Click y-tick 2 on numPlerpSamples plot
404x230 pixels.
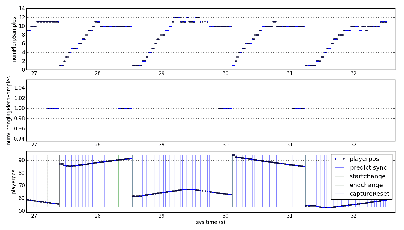(23, 61)
